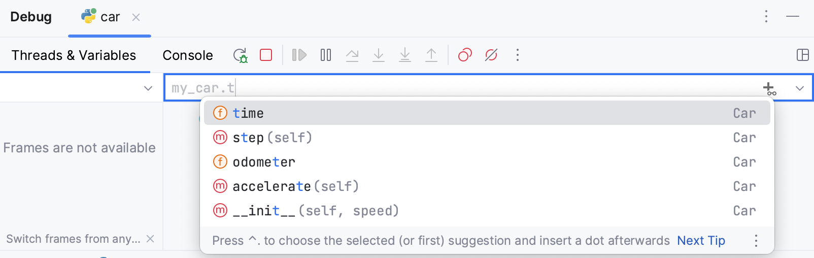Open the View Breakpoints dialog
Viewport: 814px width, 258px height.
[x=465, y=55]
